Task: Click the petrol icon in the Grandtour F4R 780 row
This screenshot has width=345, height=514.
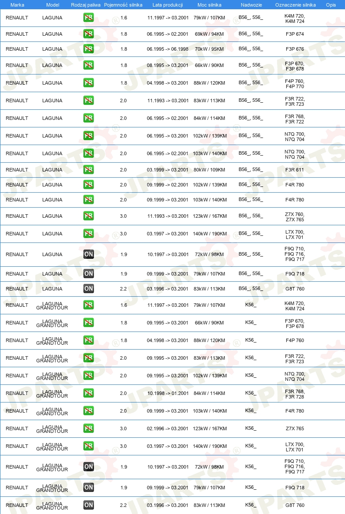Action: [89, 410]
